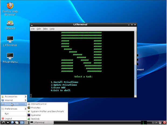Minimize the LXTerminal window
The width and height of the screenshot is (167, 125).
[129, 25]
